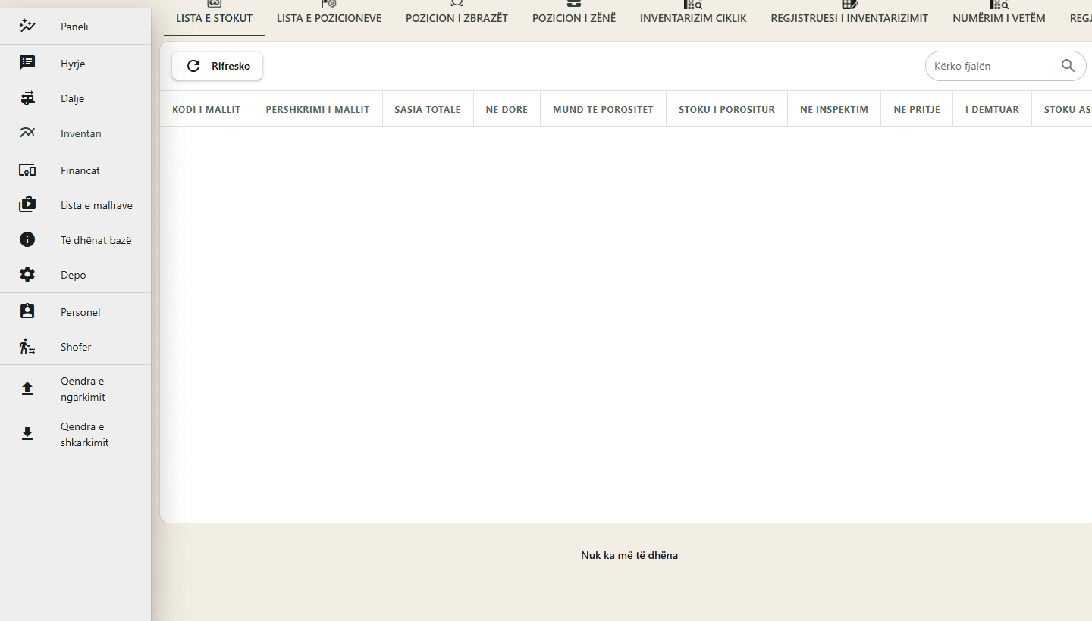Select Lista e mallrave menu item

pyautogui.click(x=76, y=204)
